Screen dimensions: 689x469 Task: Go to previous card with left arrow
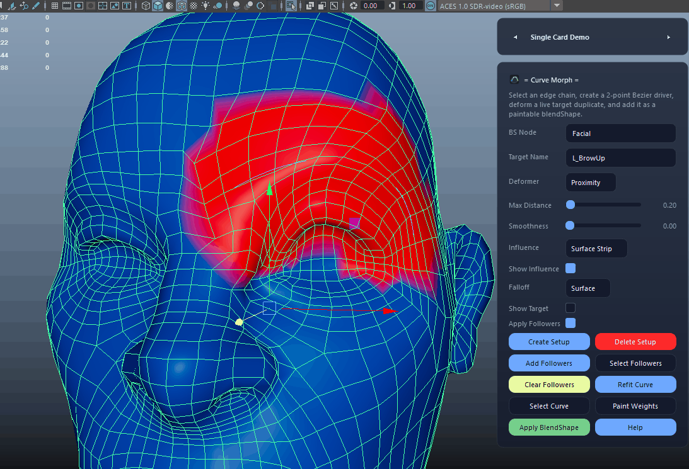[x=516, y=37]
